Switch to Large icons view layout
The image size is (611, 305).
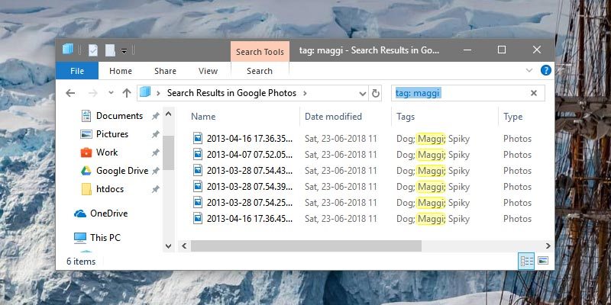[x=543, y=261]
